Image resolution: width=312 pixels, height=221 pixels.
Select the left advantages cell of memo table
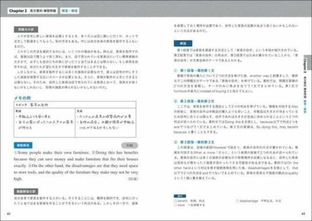[x=44, y=123]
